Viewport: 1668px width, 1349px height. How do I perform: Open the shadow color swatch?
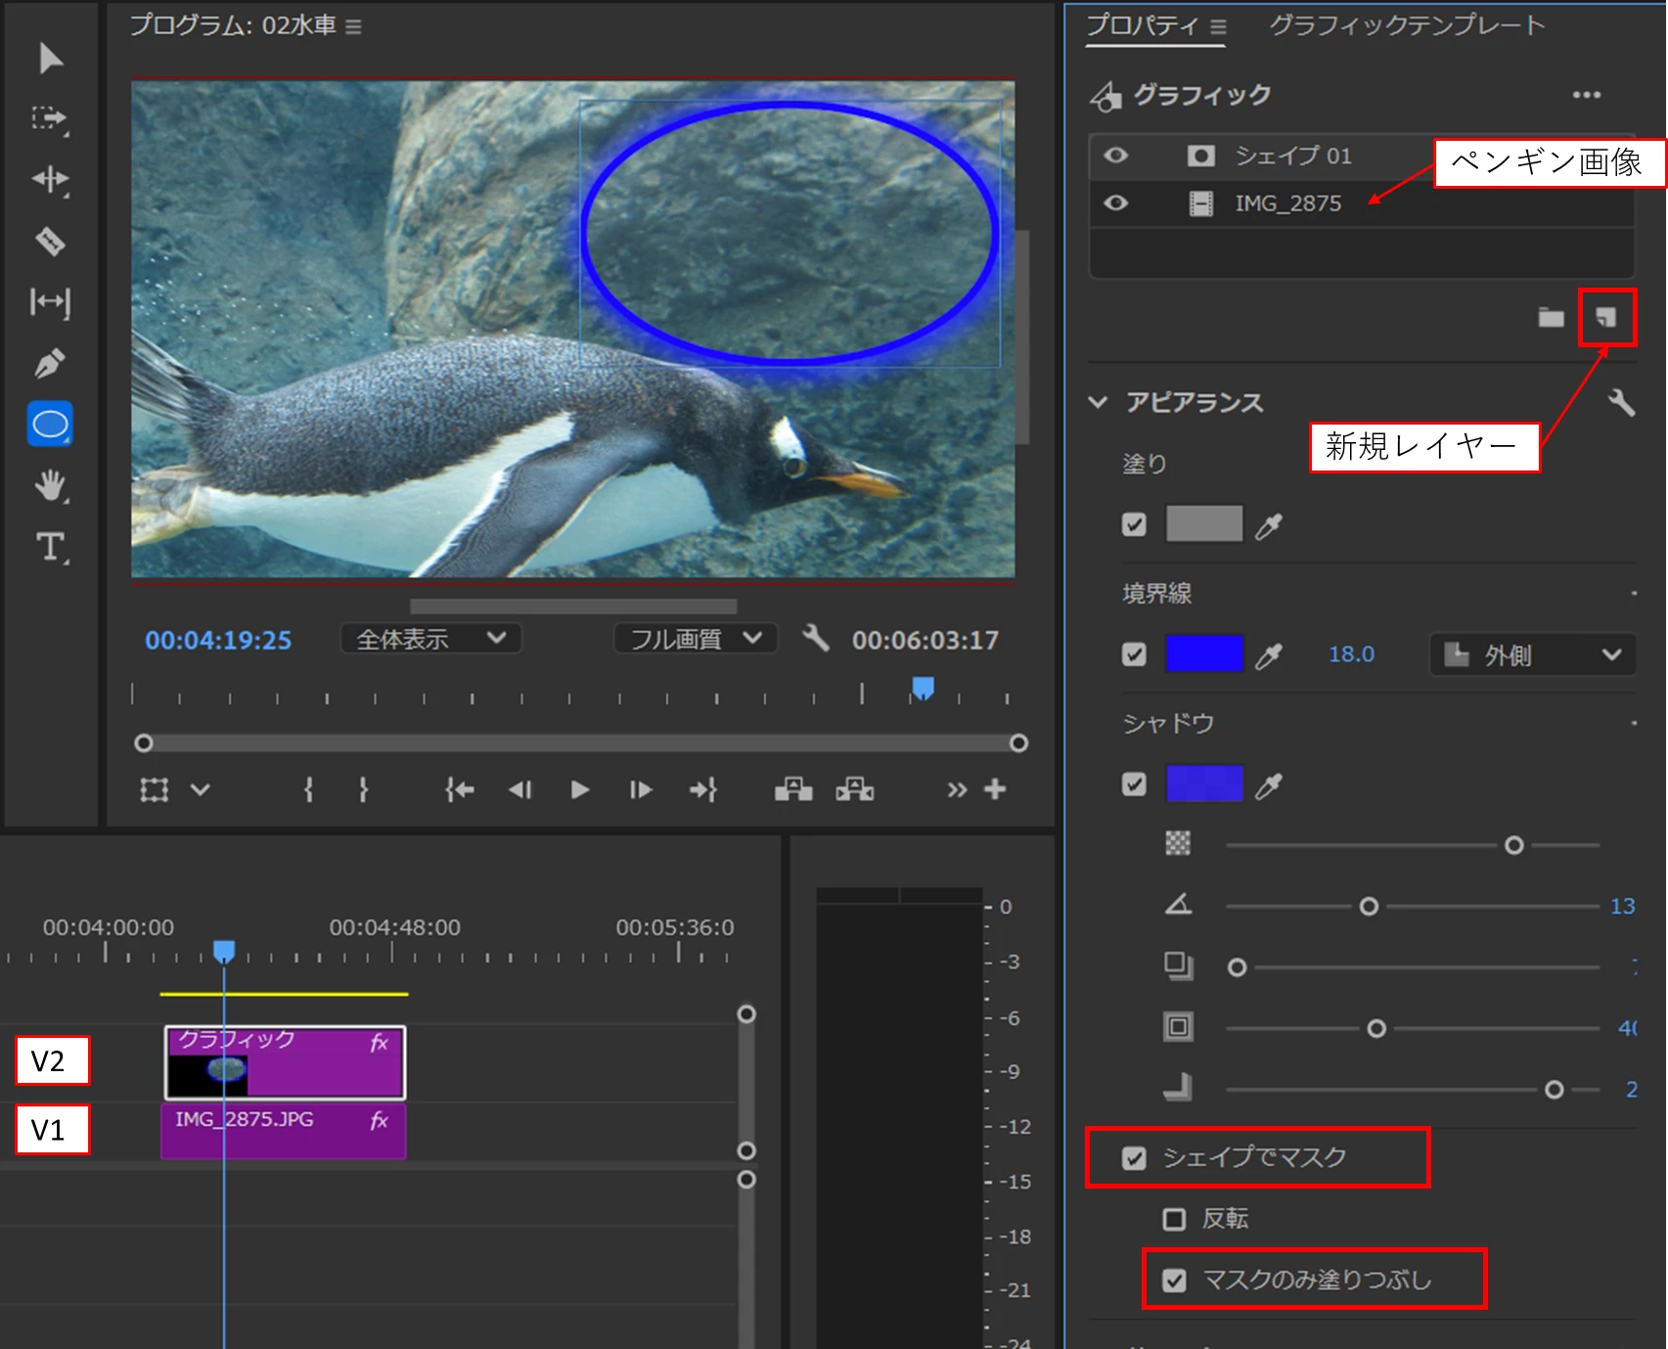point(1204,784)
